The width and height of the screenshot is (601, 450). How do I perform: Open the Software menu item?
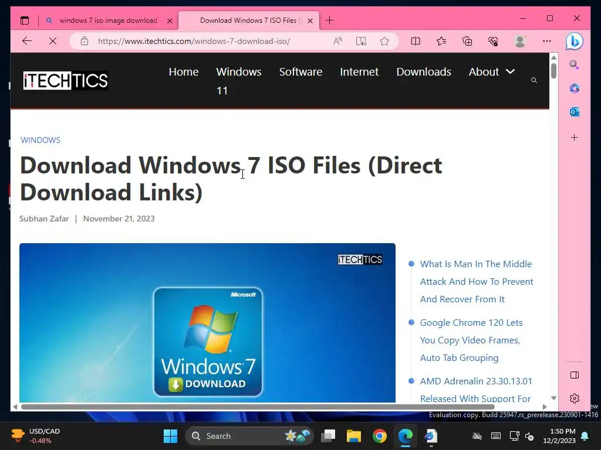[x=300, y=72]
